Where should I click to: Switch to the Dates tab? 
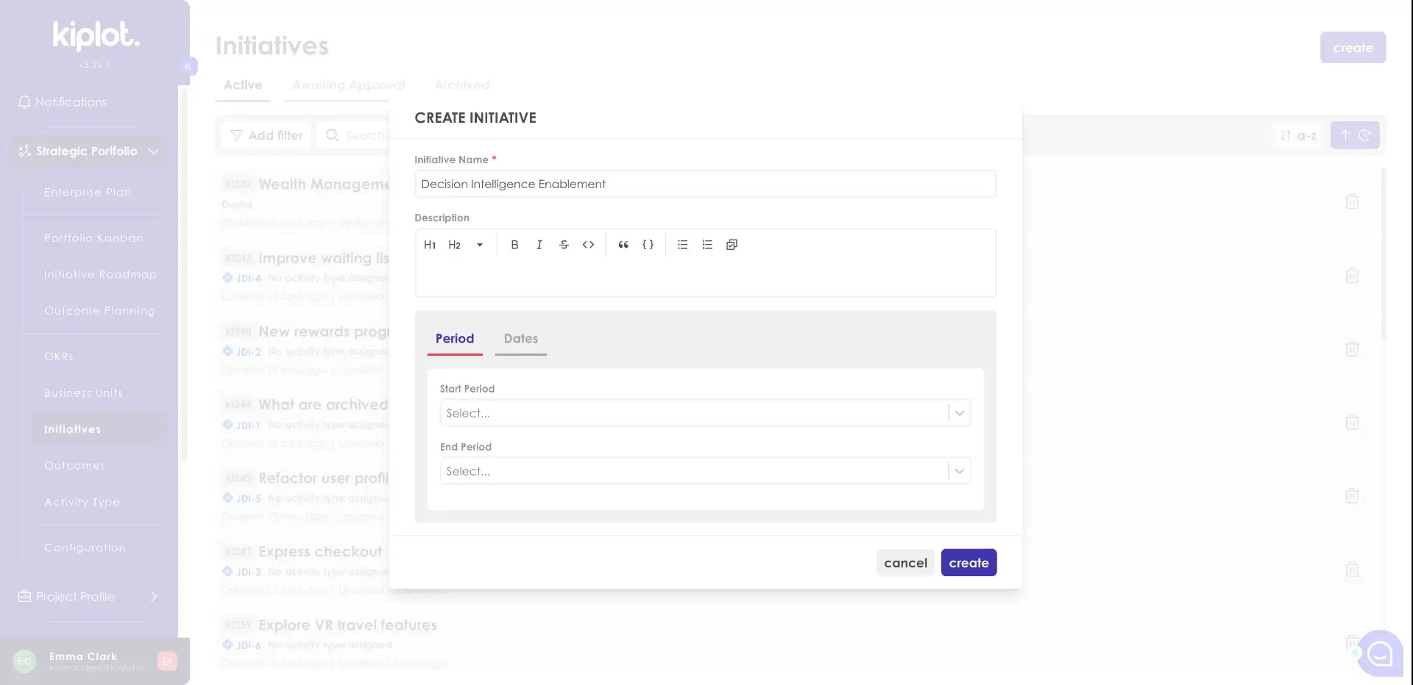click(x=520, y=340)
